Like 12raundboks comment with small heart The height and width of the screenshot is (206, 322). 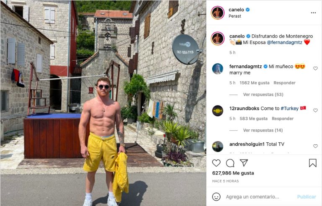(x=315, y=111)
